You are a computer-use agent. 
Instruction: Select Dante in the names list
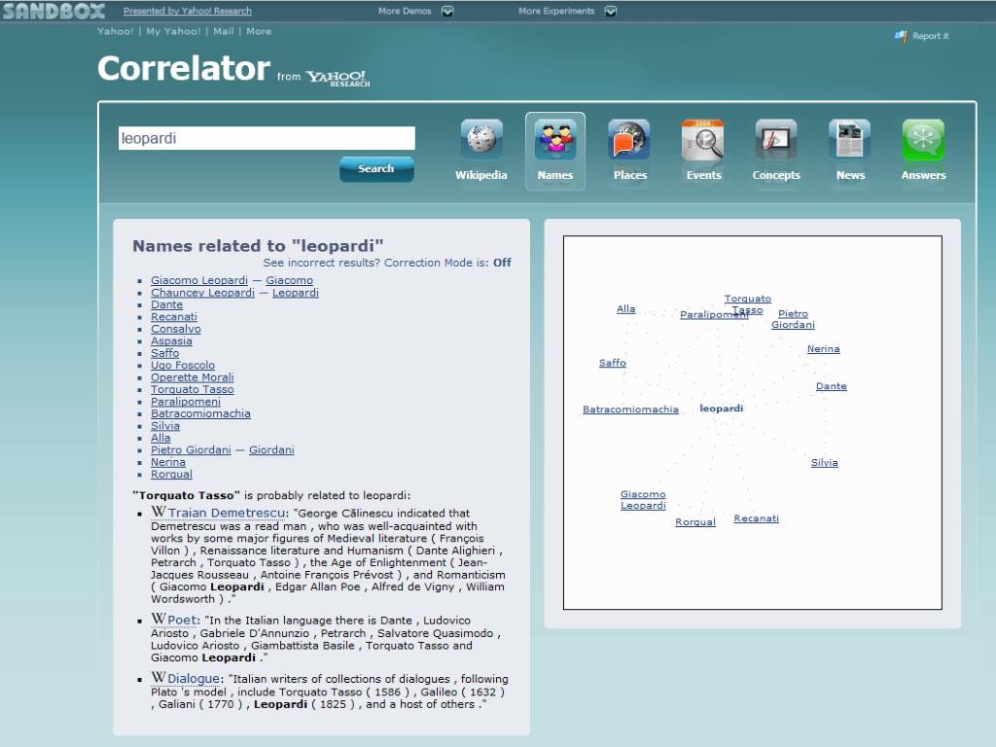166,304
